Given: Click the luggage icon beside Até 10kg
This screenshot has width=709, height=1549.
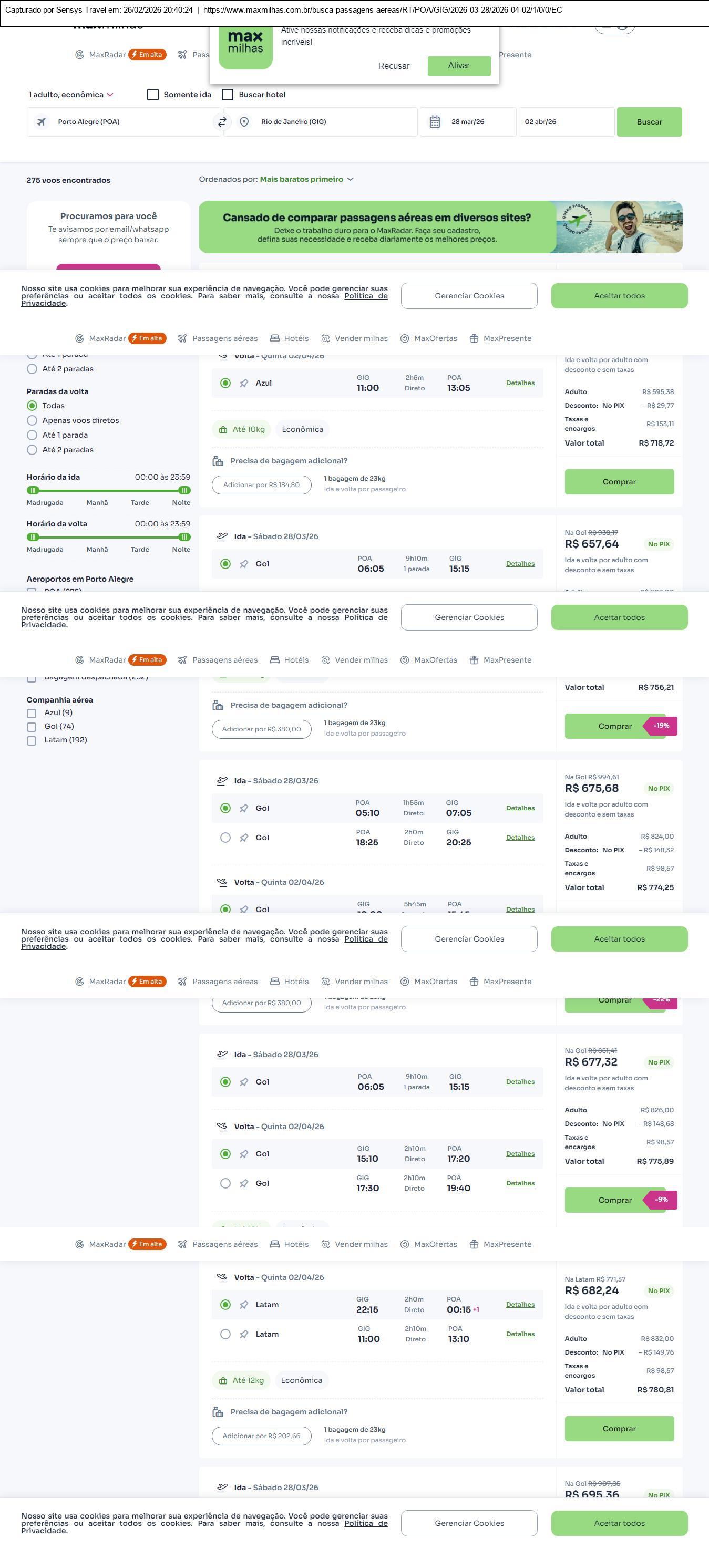Looking at the screenshot, I should coord(223,430).
